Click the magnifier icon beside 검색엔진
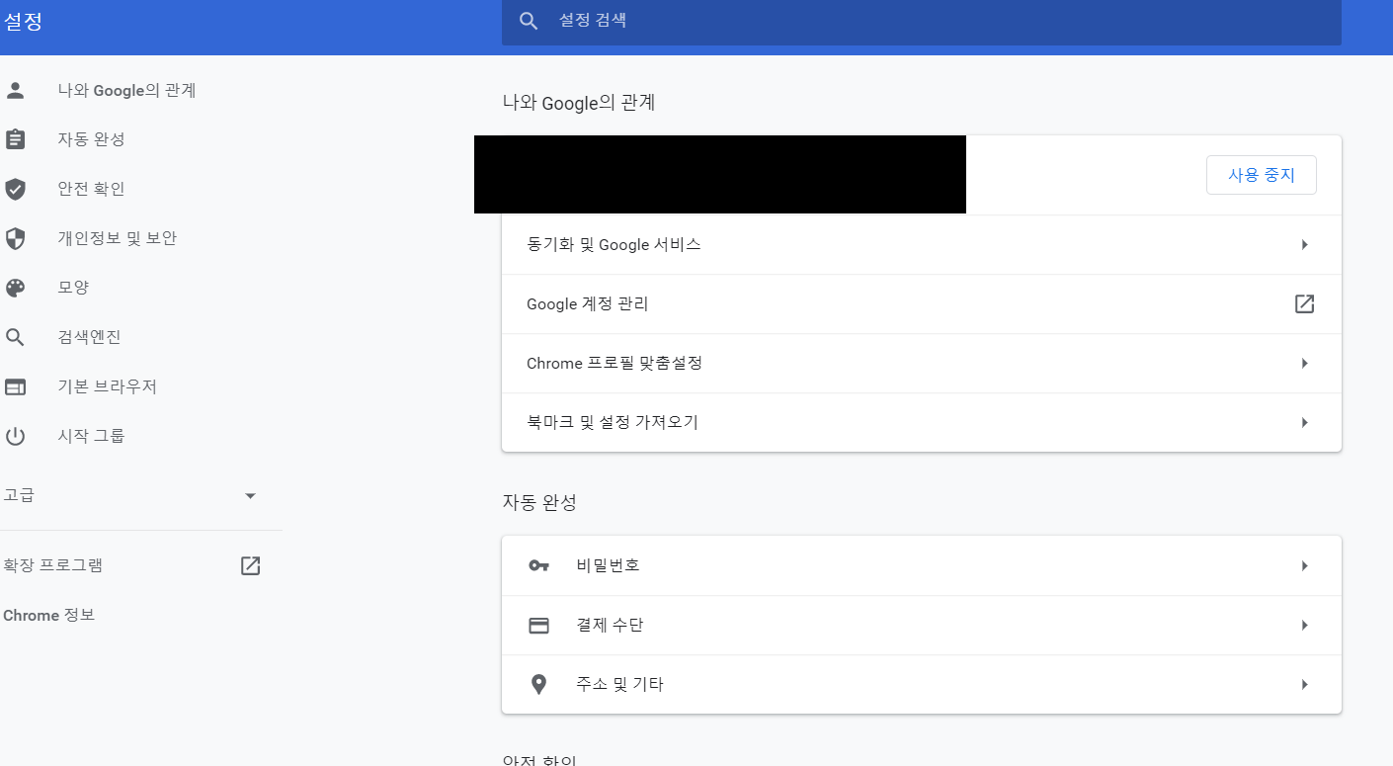This screenshot has height=766, width=1393. click(x=15, y=337)
